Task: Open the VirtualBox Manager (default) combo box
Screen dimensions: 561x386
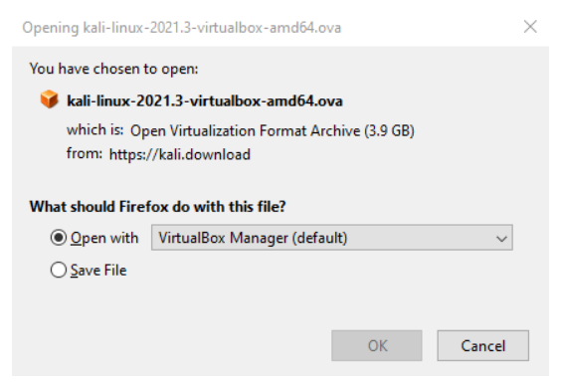Action: tap(332, 238)
